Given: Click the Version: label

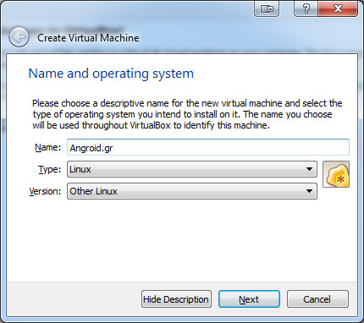Looking at the screenshot, I should click(x=45, y=191).
